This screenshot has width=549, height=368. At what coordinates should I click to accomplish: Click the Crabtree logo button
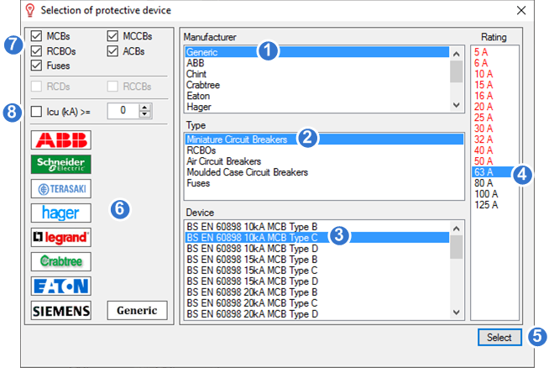(61, 261)
